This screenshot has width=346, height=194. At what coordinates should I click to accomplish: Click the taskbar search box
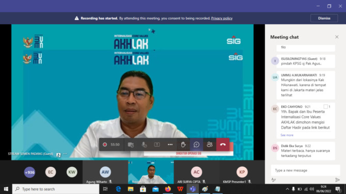pos(56,189)
